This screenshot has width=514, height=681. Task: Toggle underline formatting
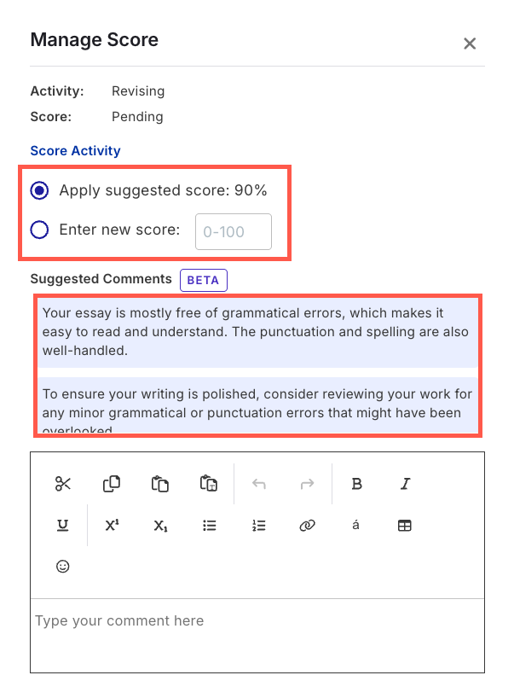63,526
